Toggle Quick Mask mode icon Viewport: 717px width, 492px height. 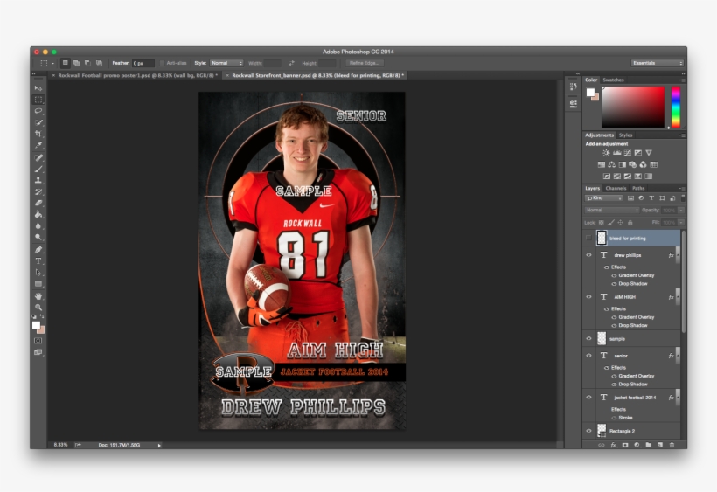coord(38,341)
